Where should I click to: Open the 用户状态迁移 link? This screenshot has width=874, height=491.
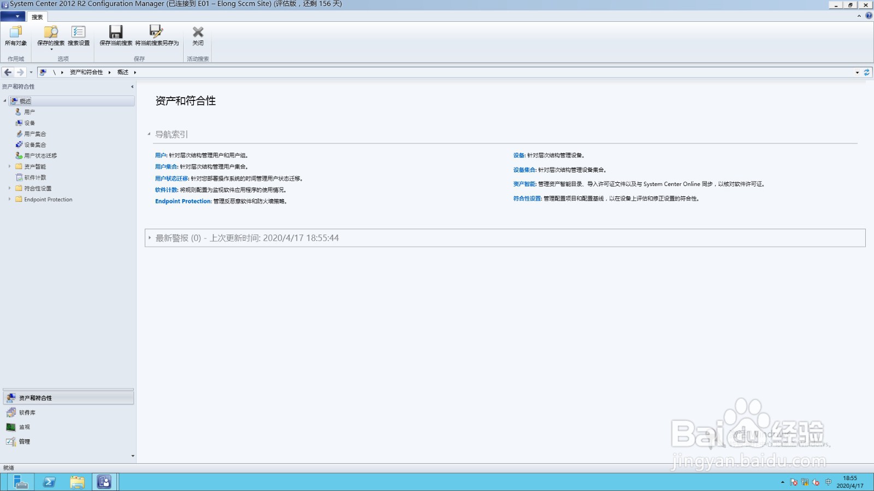(172, 178)
